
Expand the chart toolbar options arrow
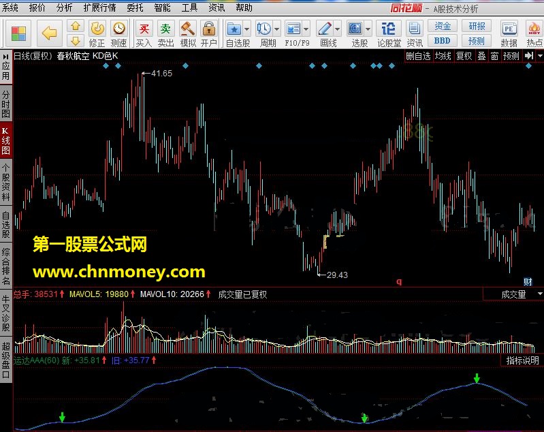[540, 56]
